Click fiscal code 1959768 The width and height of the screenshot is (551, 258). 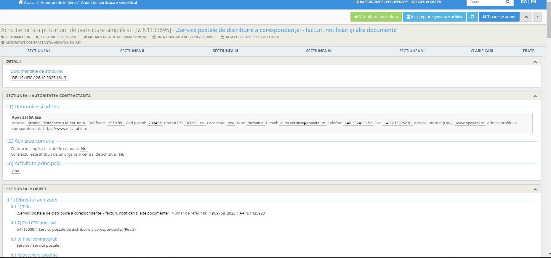click(x=116, y=123)
